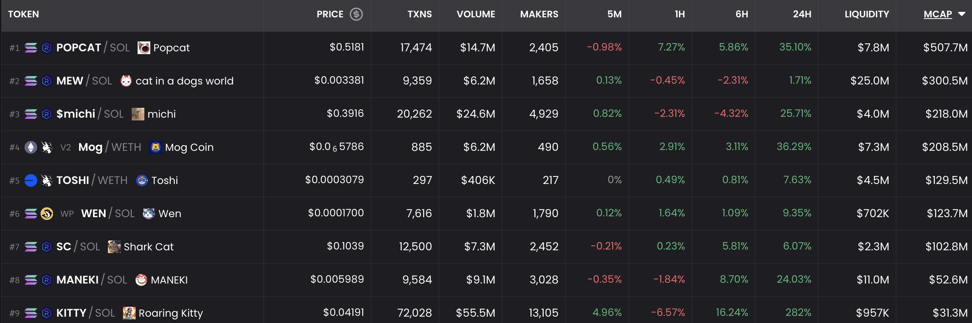This screenshot has width=972, height=323.
Task: Open the Mog / WETH pair
Action: [x=110, y=147]
